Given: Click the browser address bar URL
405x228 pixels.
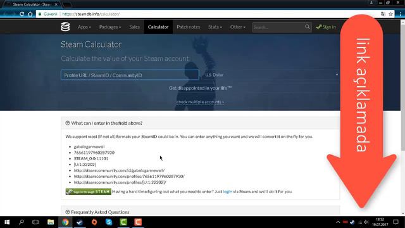Looking at the screenshot, I should pyautogui.click(x=91, y=14).
